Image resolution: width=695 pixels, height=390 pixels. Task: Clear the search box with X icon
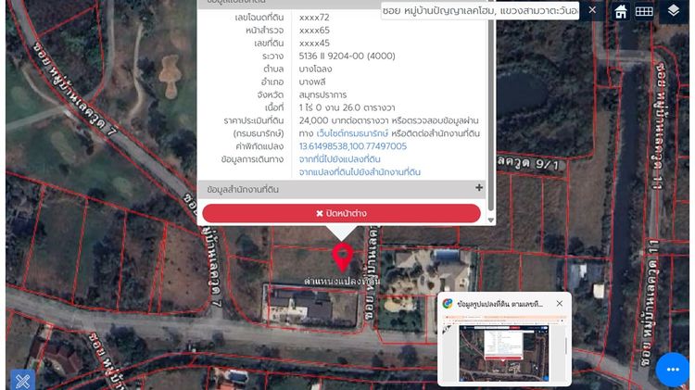pos(592,10)
